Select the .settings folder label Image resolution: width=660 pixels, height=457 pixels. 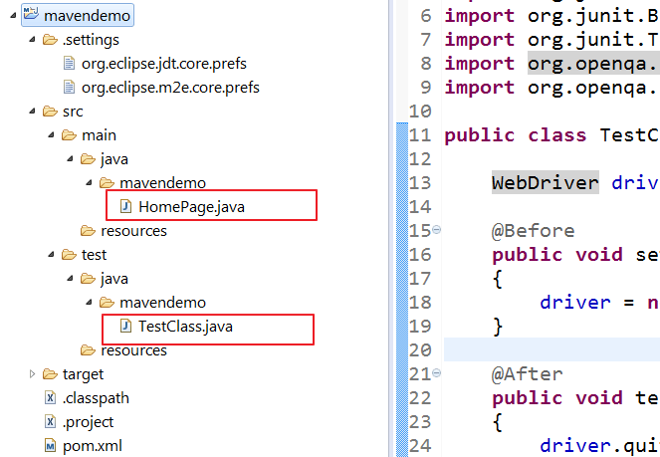coord(91,40)
